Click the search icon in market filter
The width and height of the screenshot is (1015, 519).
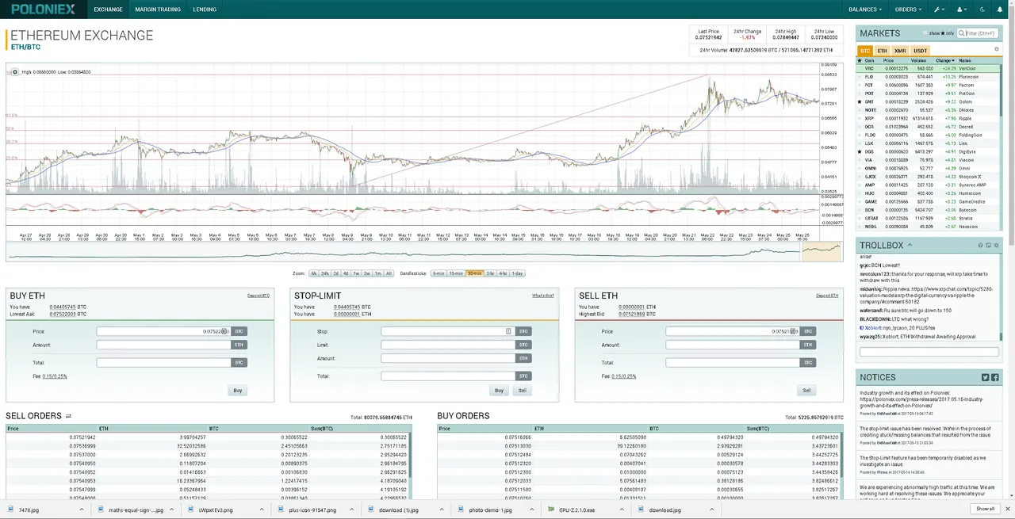click(x=961, y=33)
